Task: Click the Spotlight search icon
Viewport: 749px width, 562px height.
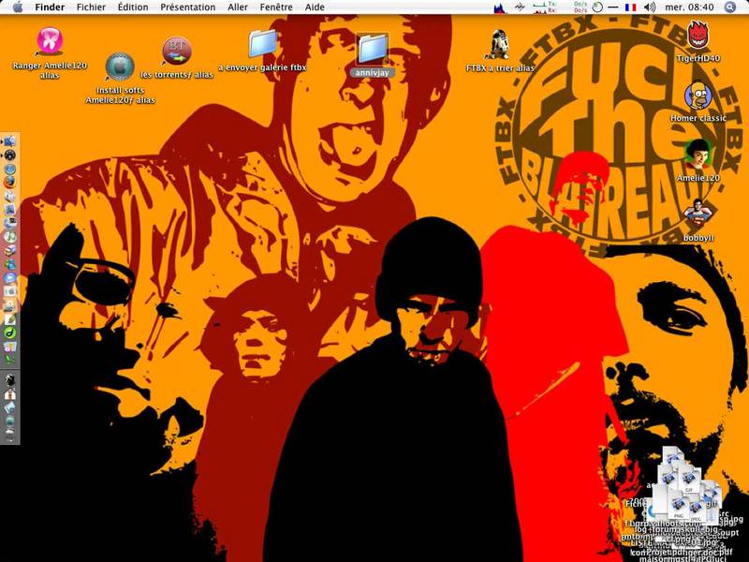Action: tap(730, 7)
